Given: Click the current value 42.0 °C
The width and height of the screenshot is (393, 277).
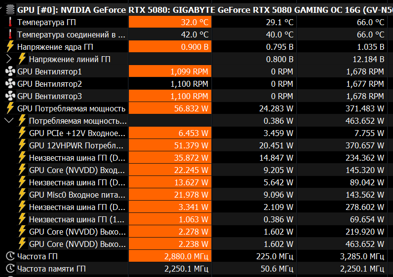Looking at the screenshot, I should pyautogui.click(x=195, y=35).
